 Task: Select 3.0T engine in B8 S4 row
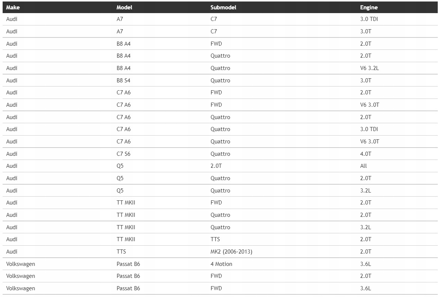366,81
